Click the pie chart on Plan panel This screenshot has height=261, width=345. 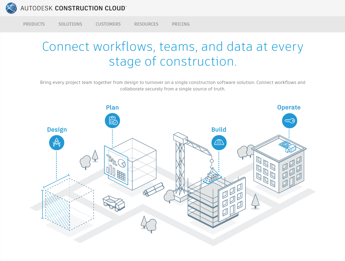(x=122, y=163)
